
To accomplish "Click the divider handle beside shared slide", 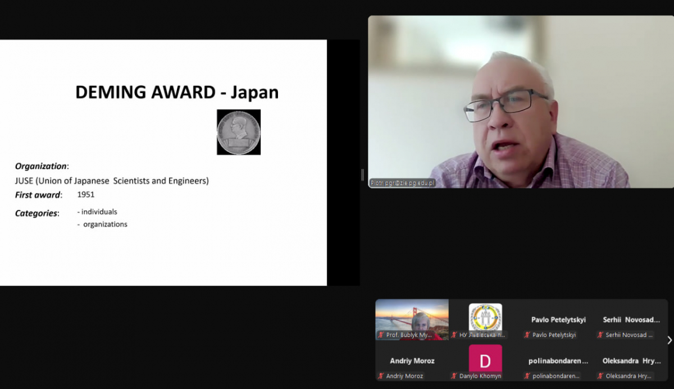I will pos(362,175).
